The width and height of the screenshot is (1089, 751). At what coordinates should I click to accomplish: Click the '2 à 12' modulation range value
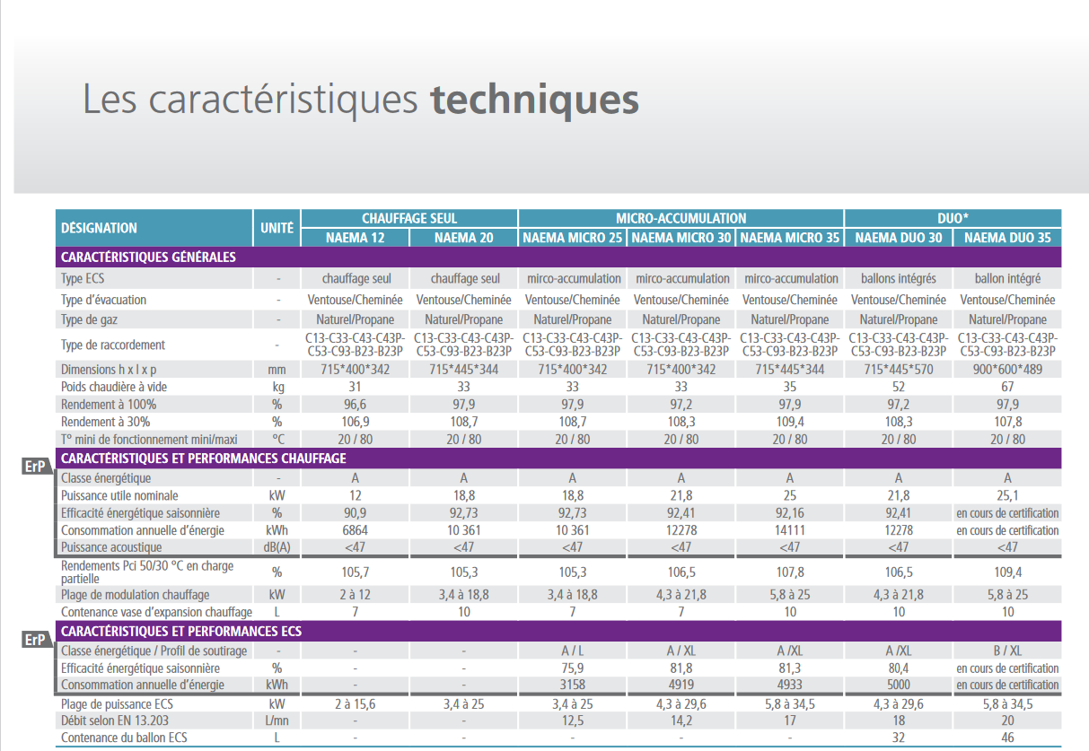point(356,594)
